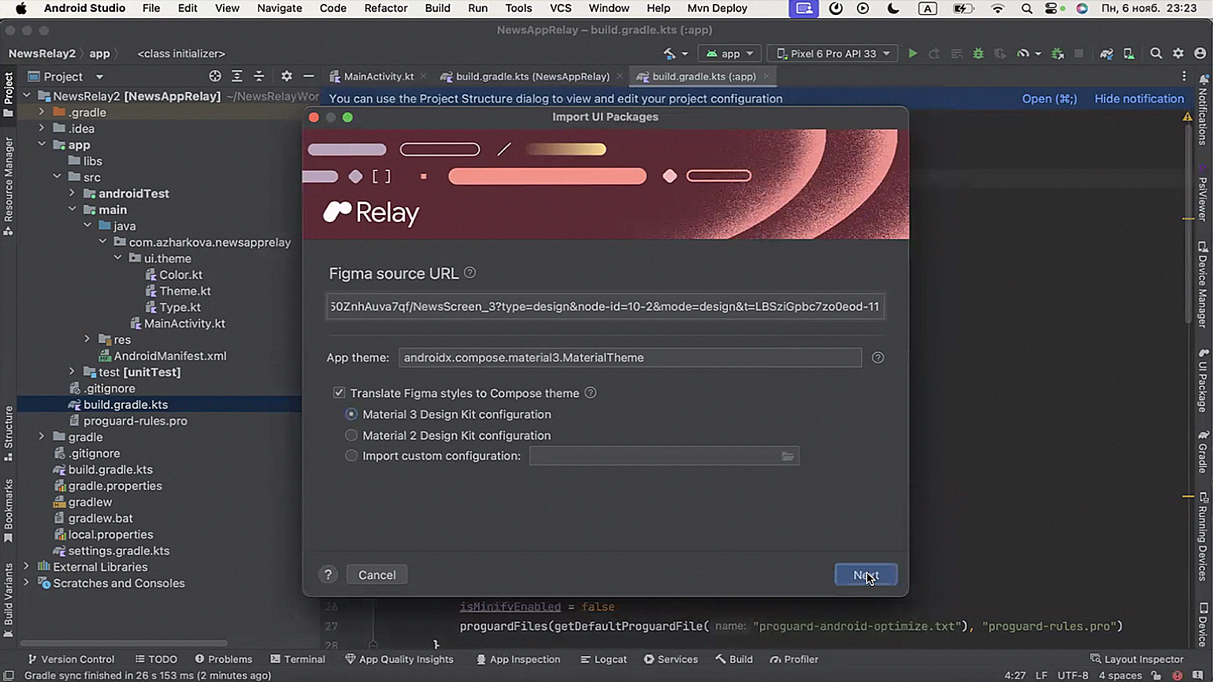Screen dimensions: 1213x682
Task: Click the Search Everywhere magnifier in toolbar
Action: (1156, 54)
